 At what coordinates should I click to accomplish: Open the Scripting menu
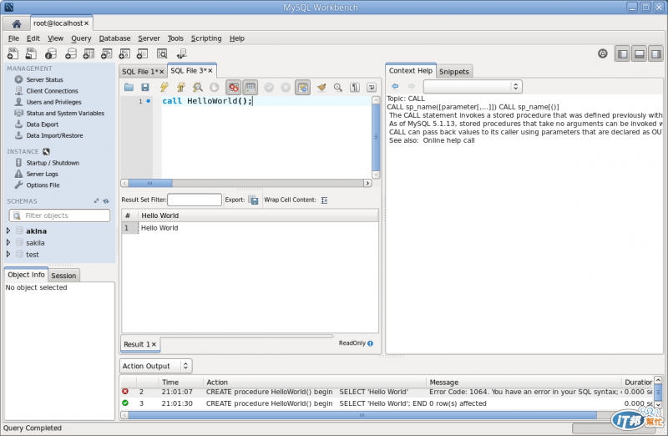tap(206, 38)
